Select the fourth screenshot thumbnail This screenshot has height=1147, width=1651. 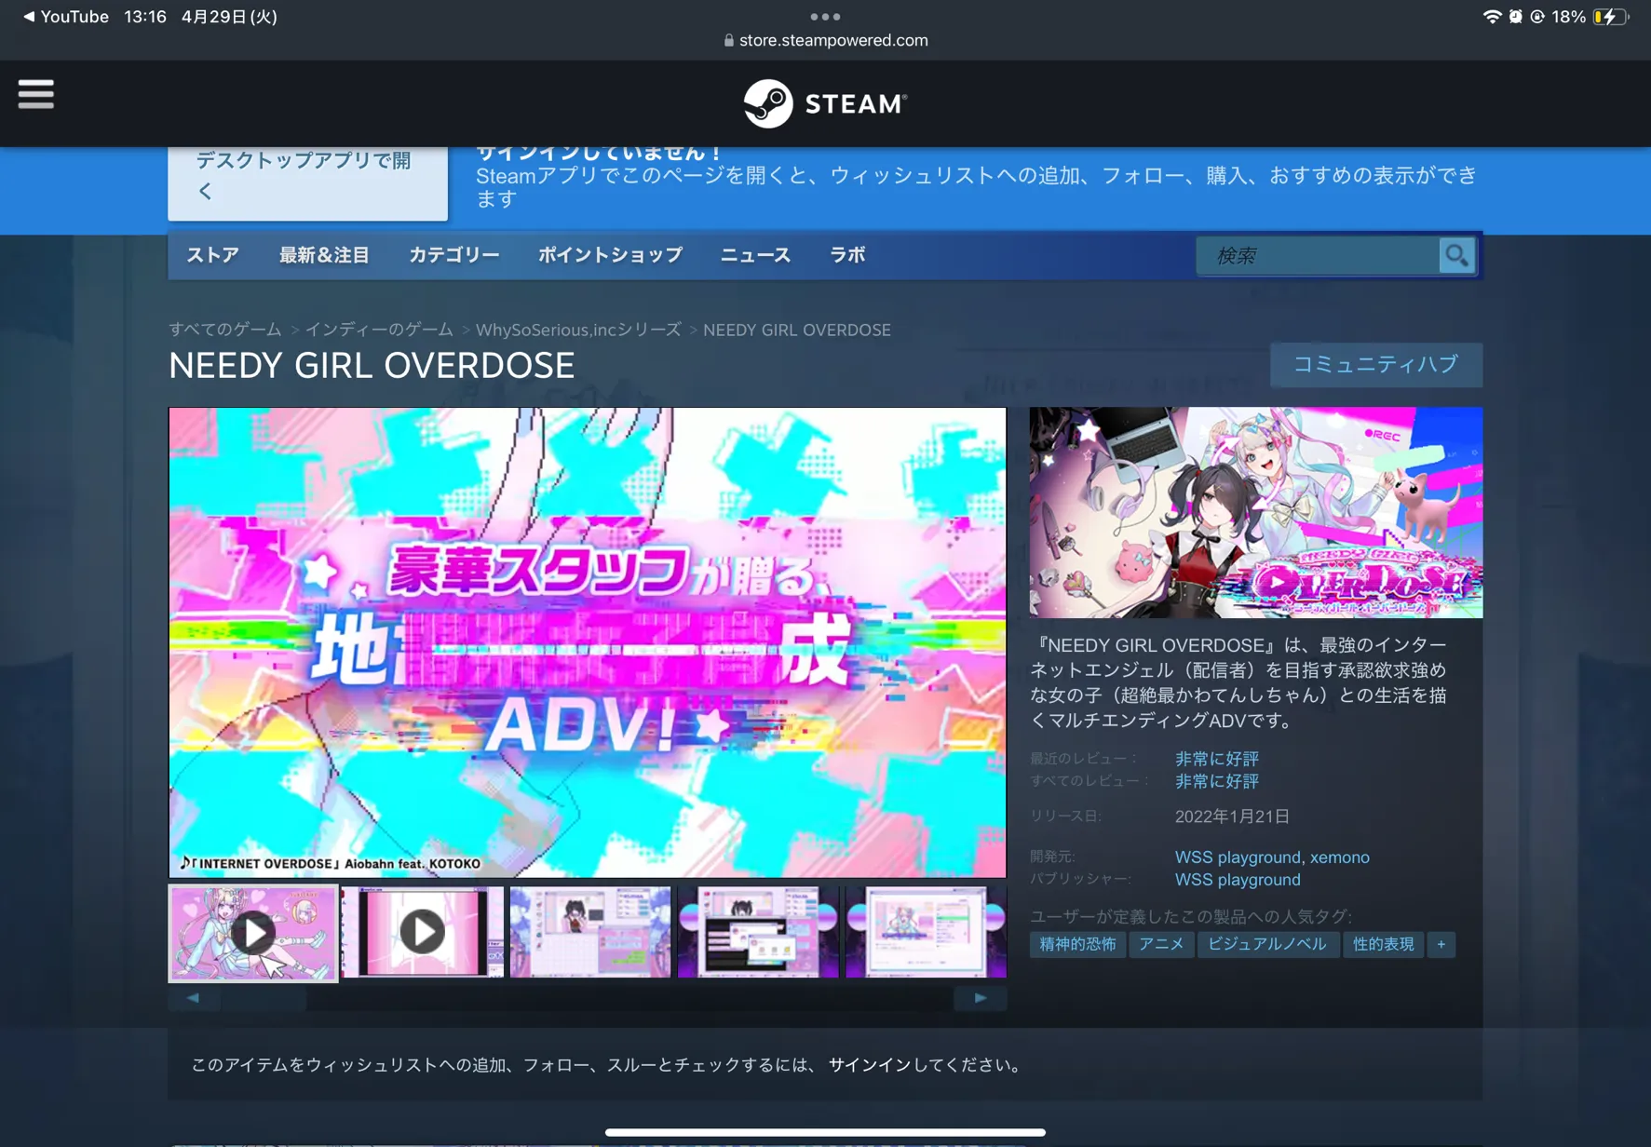coord(758,931)
